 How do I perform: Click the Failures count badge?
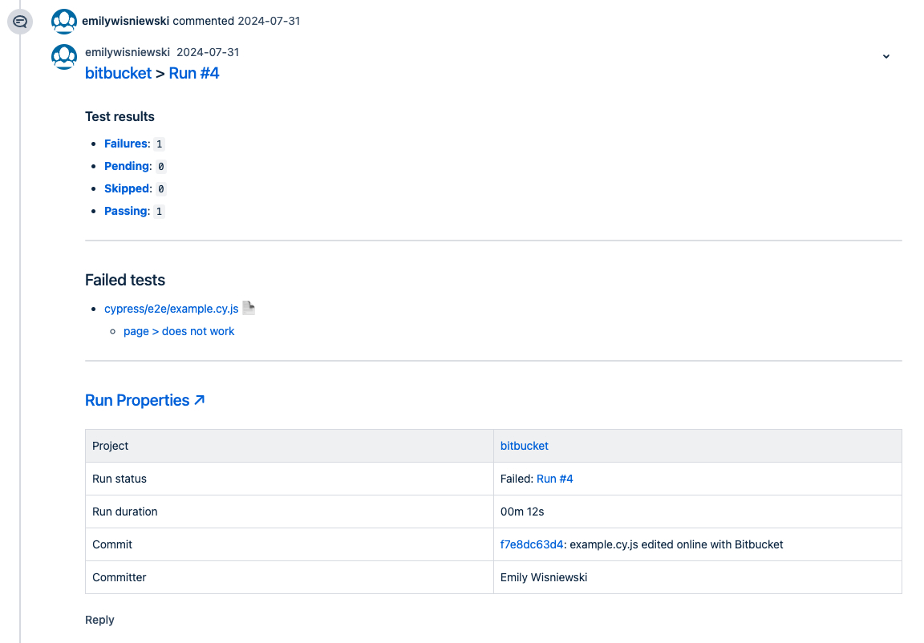[x=159, y=144]
